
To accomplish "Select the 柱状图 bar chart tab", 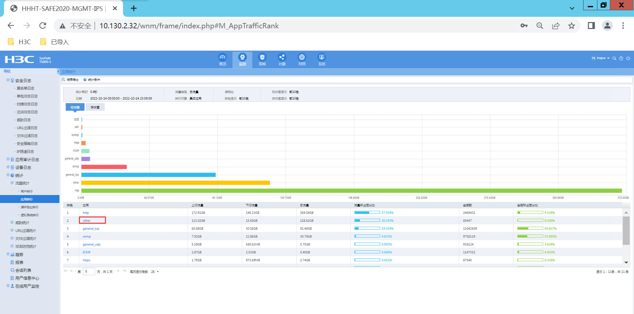I will 75,107.
